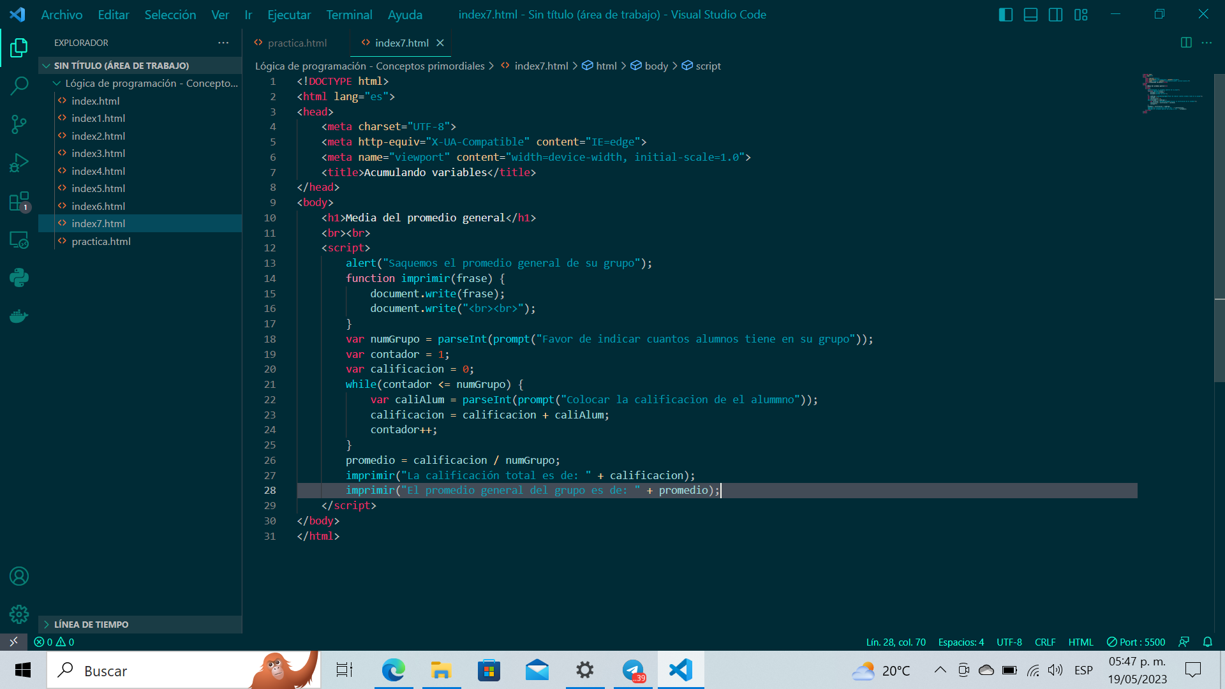1225x689 pixels.
Task: Open the Manage gear icon
Action: (x=19, y=614)
